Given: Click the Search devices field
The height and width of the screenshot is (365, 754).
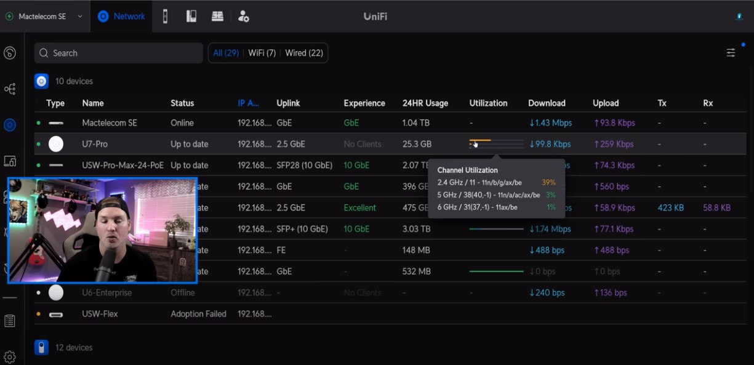Looking at the screenshot, I should [119, 53].
